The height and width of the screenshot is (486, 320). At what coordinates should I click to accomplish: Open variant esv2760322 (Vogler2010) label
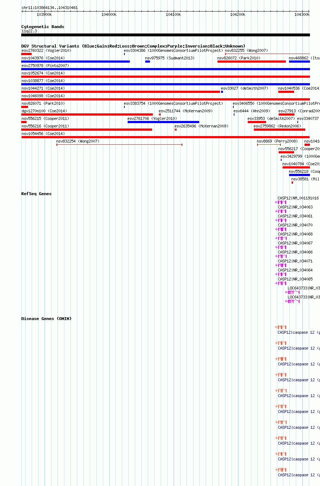46,50
